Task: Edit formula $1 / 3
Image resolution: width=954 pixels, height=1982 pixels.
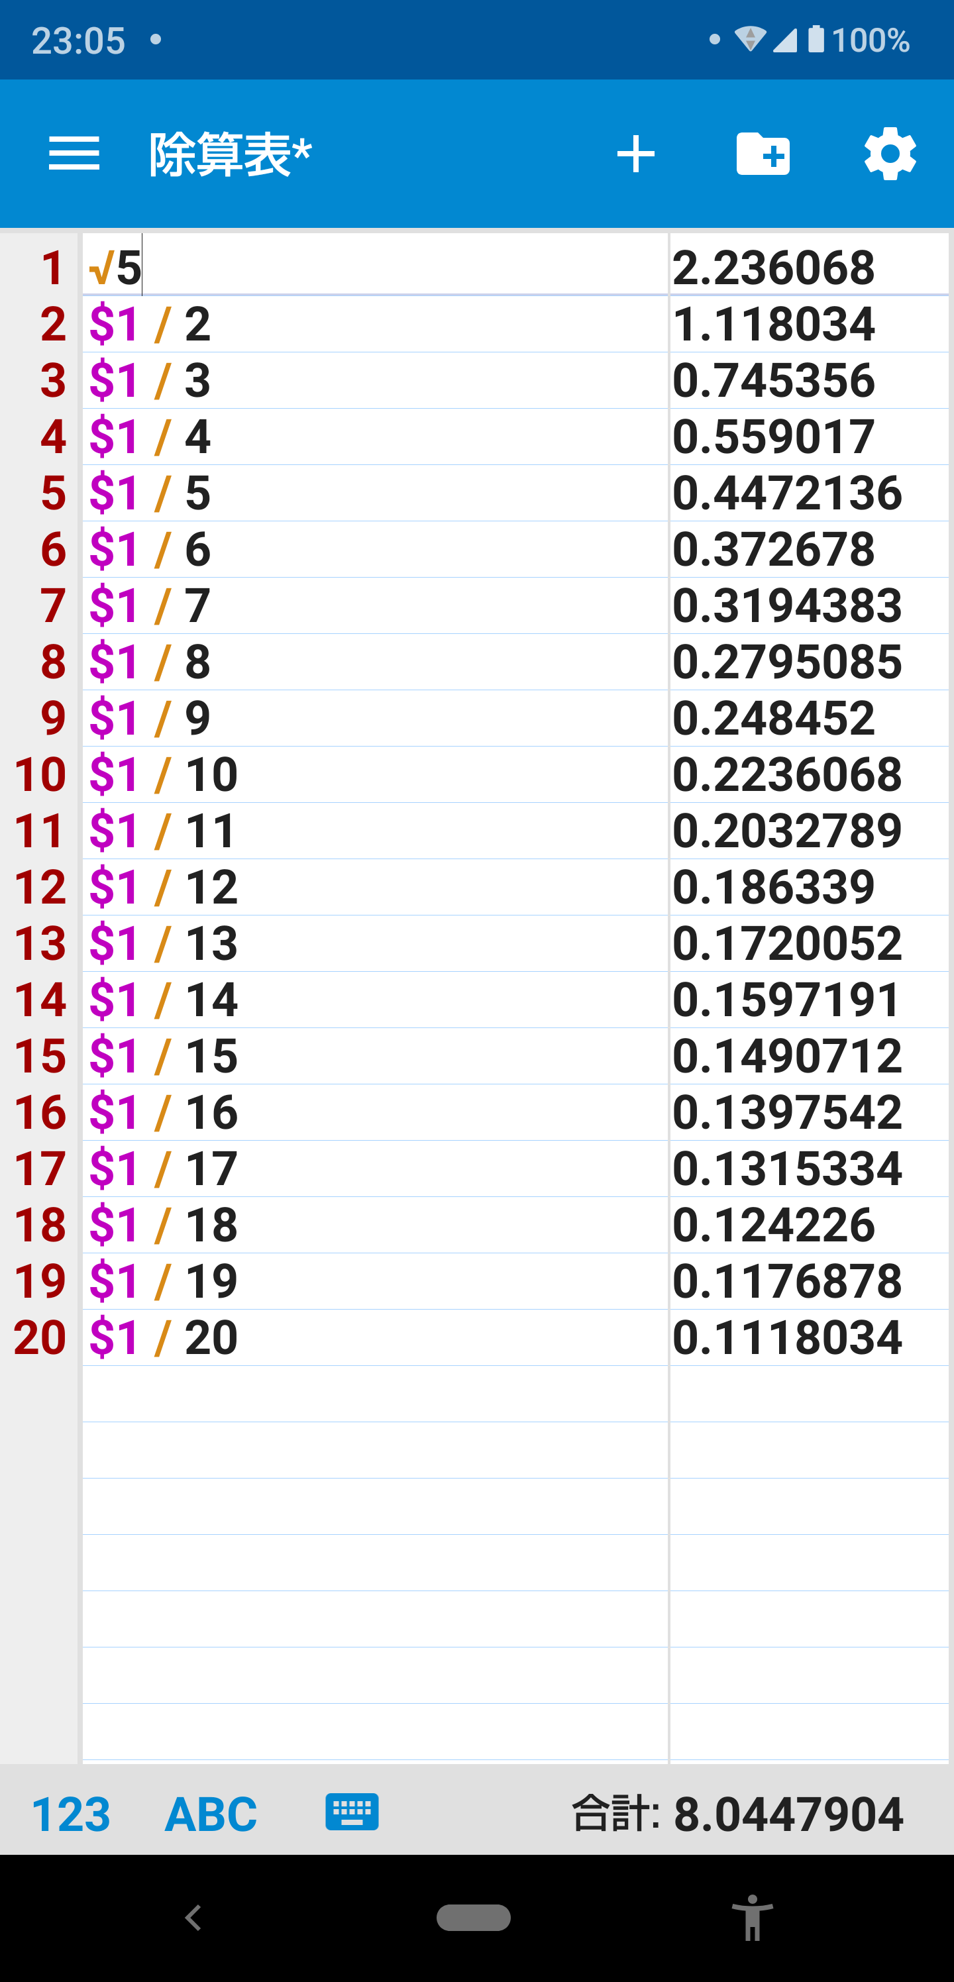Action: point(376,380)
